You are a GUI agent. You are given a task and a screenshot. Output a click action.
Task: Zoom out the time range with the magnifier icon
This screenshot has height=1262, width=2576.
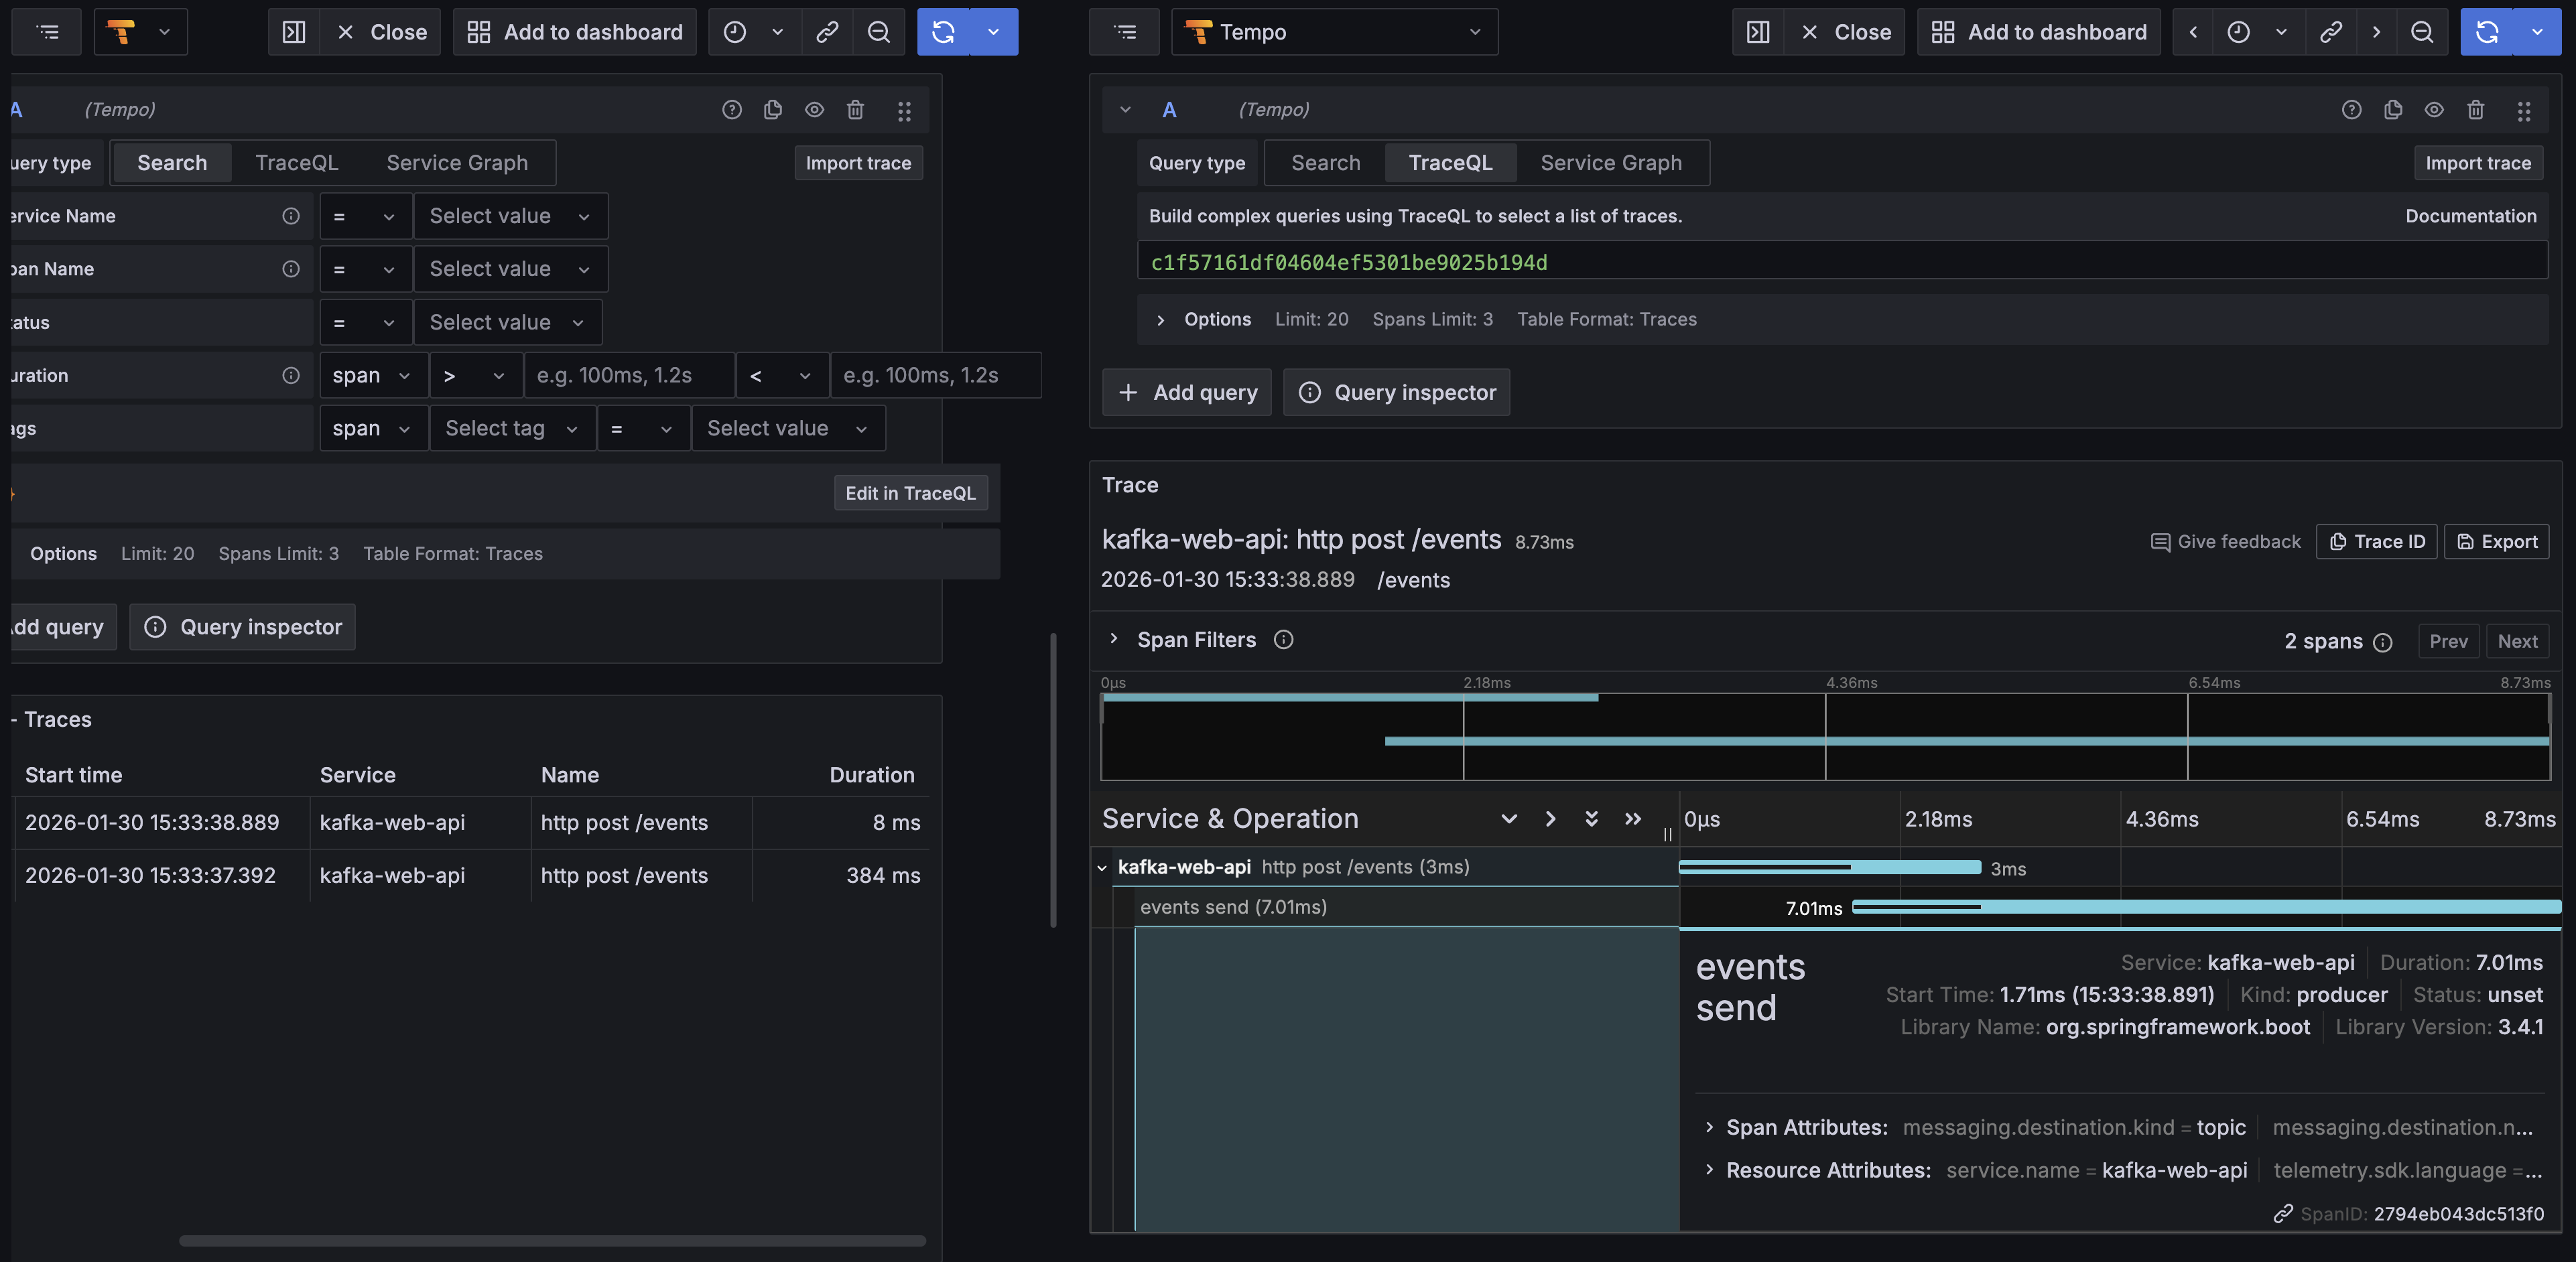pyautogui.click(x=878, y=31)
